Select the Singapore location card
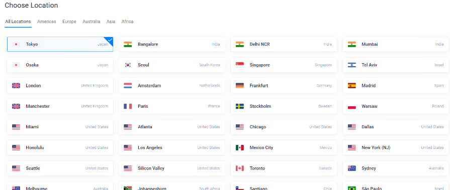 click(x=284, y=65)
